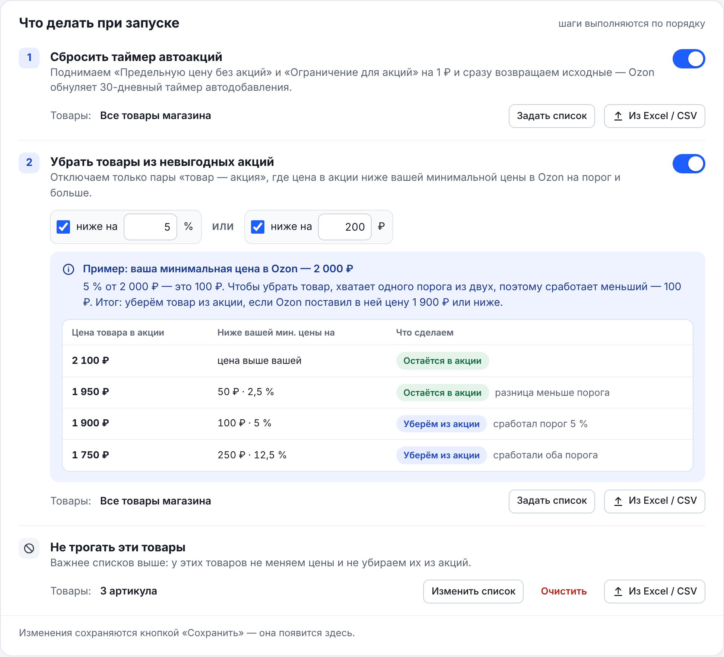
Task: Click «Задать список» in the timer reset step
Action: coord(552,116)
